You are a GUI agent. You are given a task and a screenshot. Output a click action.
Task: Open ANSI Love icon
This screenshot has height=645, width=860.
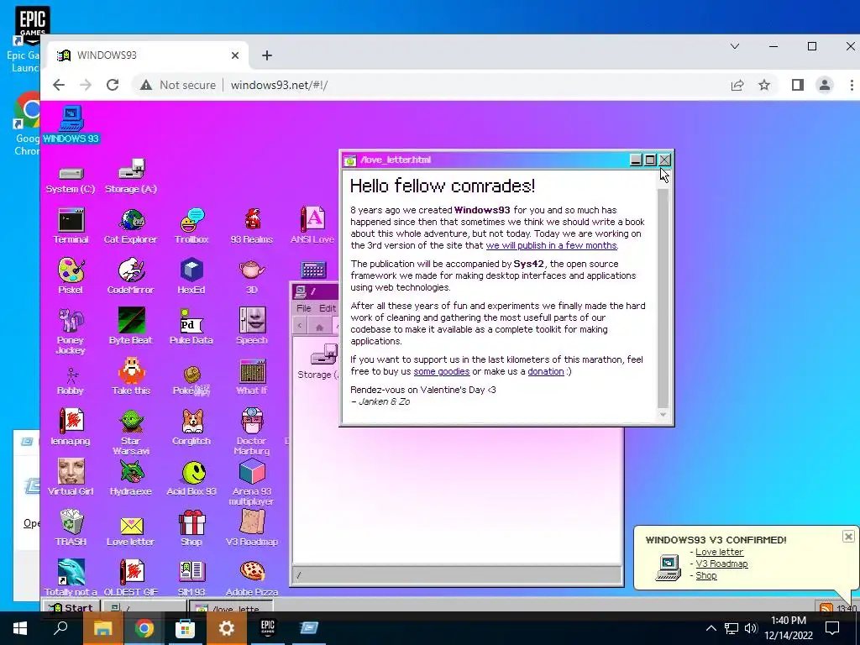tap(312, 226)
